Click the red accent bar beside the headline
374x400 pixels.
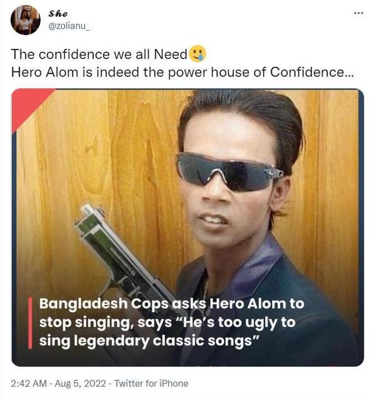tap(30, 323)
